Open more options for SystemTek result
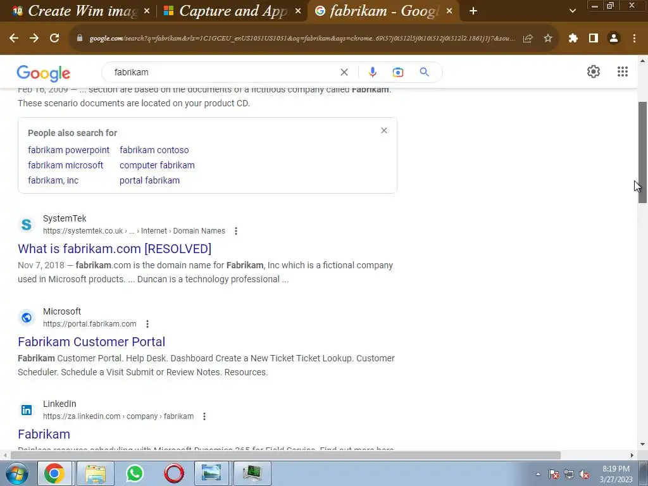The height and width of the screenshot is (486, 648). click(x=236, y=231)
